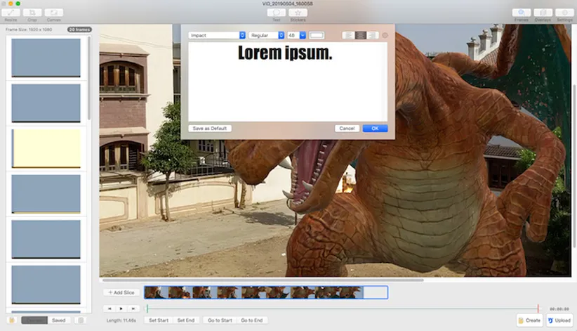
Task: Click the Upload icon button
Action: click(559, 320)
